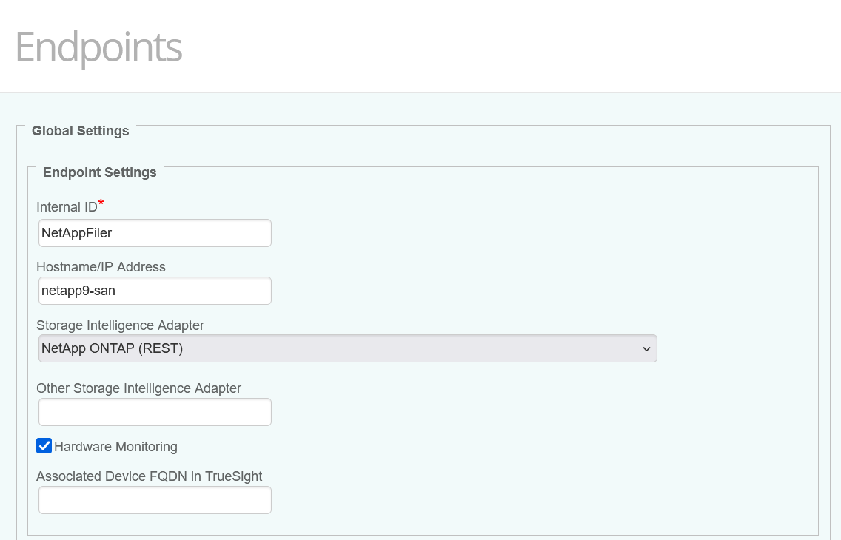This screenshot has width=841, height=540.
Task: Select the Hostname/IP Address text box
Action: (x=155, y=291)
